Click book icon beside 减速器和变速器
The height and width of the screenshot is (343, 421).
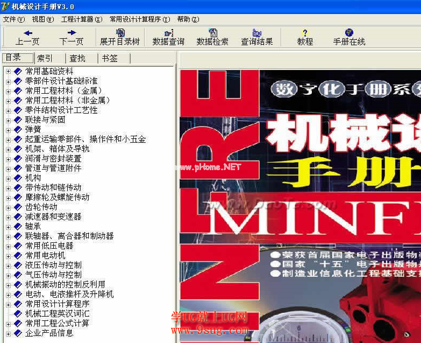(x=18, y=216)
